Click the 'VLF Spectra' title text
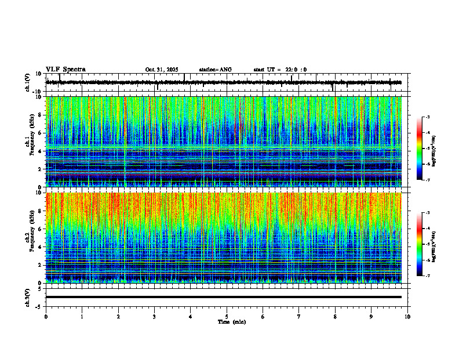 coord(65,70)
